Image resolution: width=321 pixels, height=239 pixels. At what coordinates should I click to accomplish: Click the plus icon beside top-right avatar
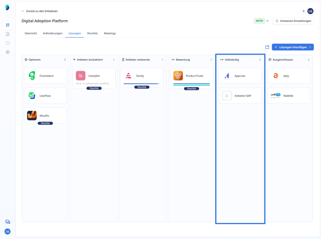(x=303, y=11)
